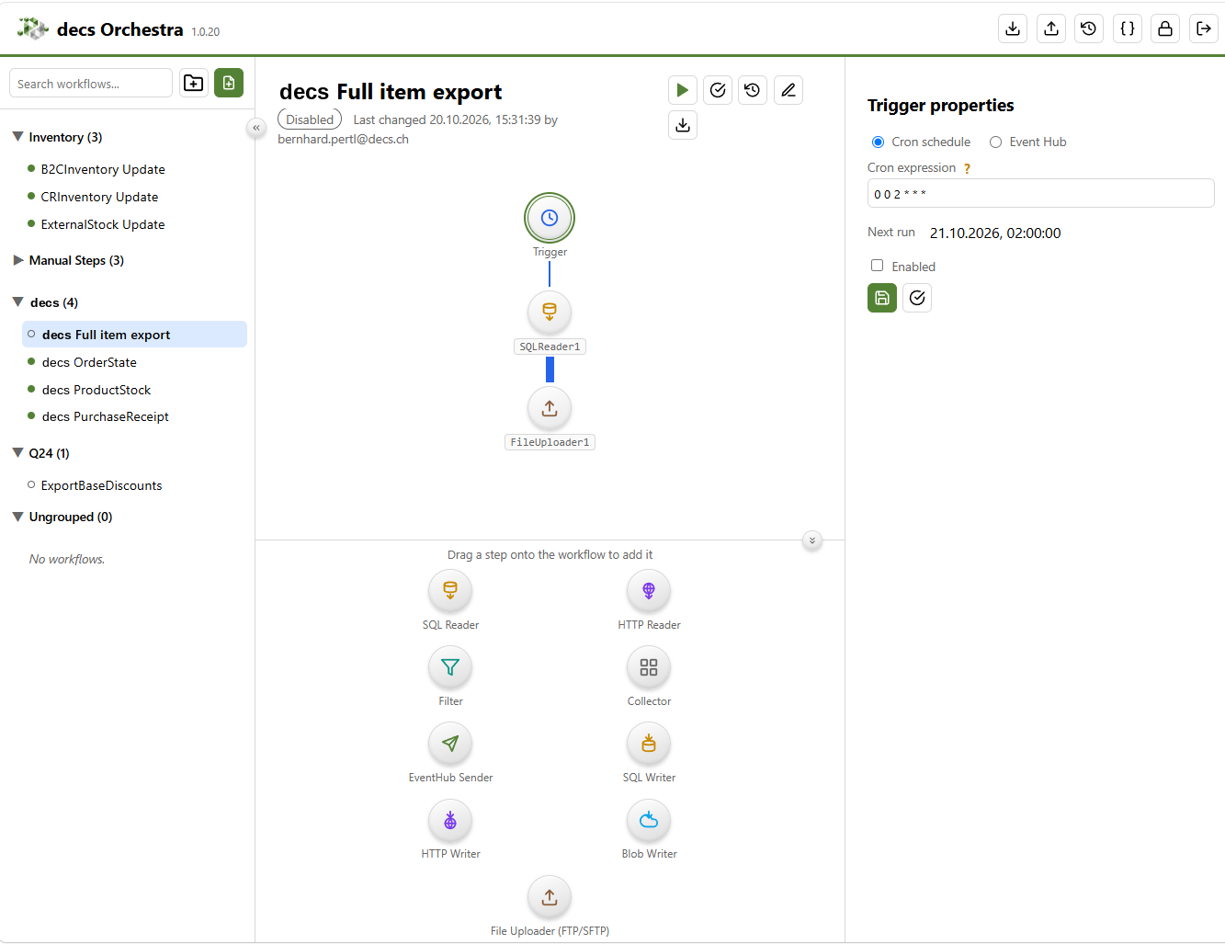Viewport: 1225px width, 944px height.
Task: Click the SQL Reader step in the palette
Action: 450,590
